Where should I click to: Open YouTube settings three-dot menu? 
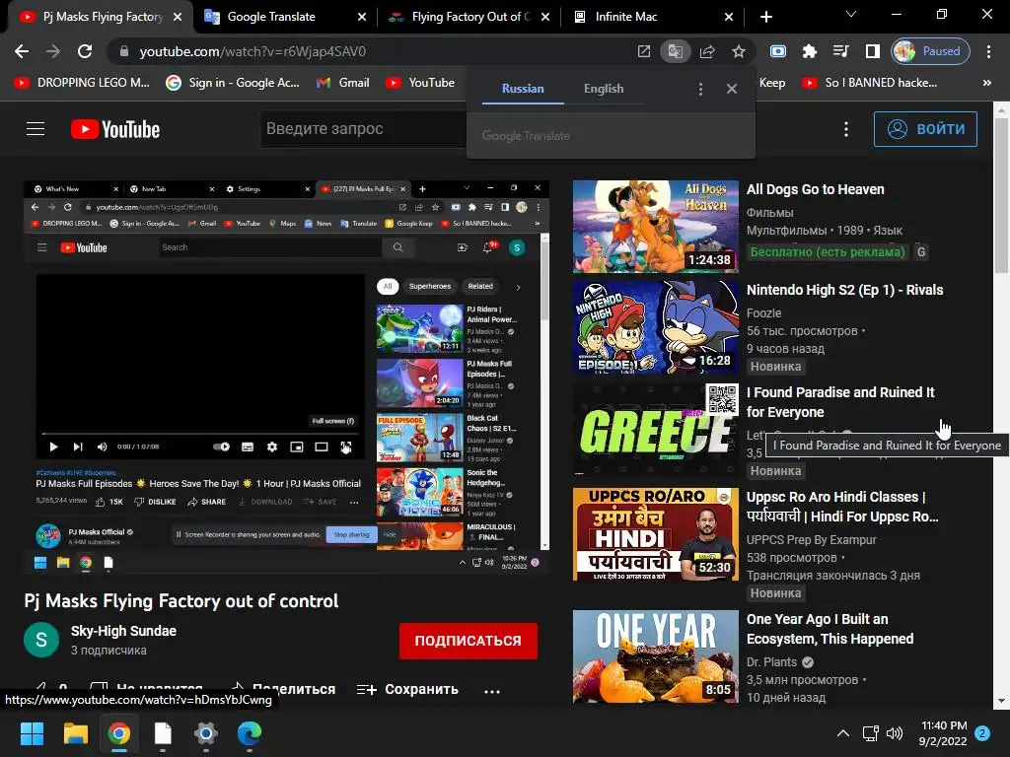[845, 129]
